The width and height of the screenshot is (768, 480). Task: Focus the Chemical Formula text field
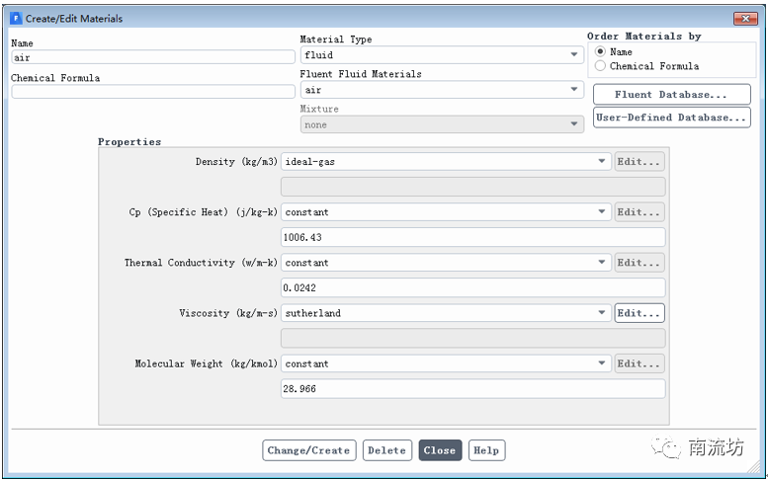(x=152, y=92)
